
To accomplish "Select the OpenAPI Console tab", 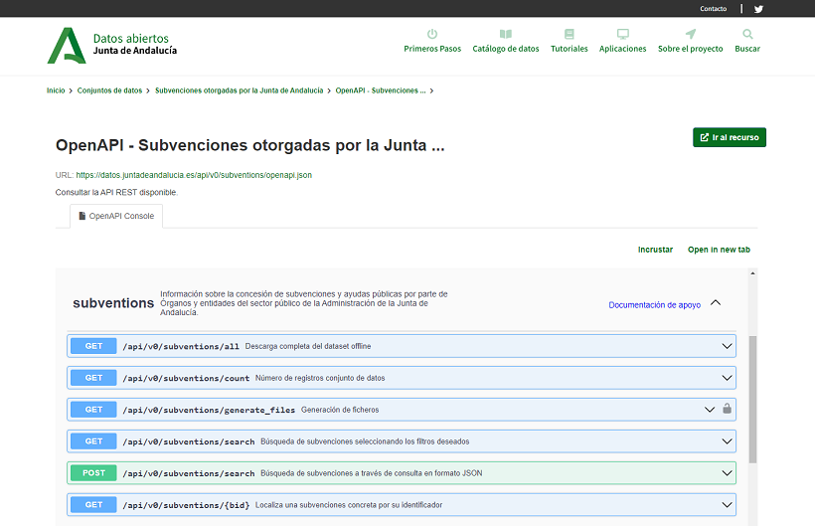I will (116, 216).
